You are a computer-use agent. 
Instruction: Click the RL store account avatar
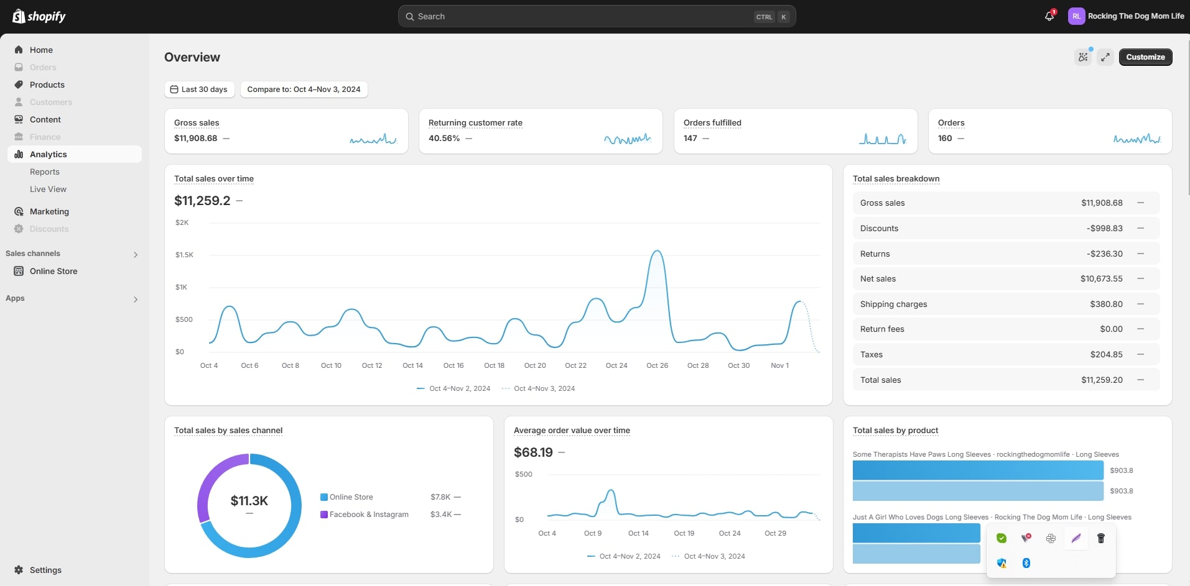pyautogui.click(x=1076, y=16)
